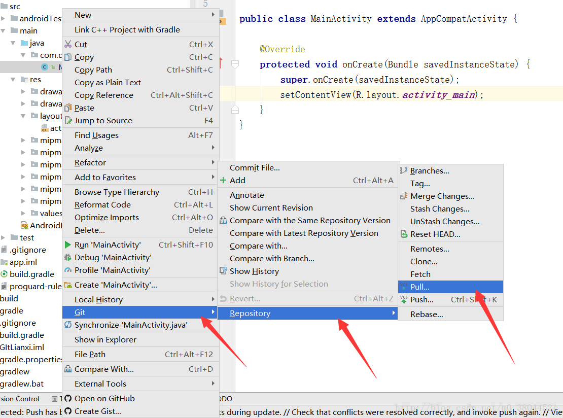Screen dimensions: 563x418
Task: Click the Create Gist GitHub icon
Action: click(68, 411)
